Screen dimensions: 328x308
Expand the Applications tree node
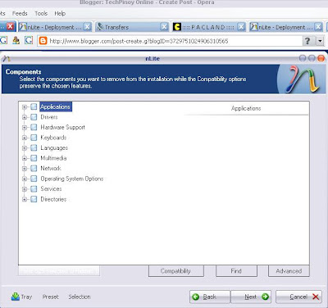[x=25, y=107]
